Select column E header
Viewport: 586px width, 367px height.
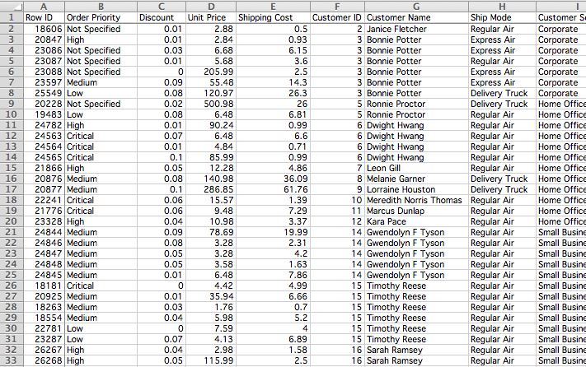273,7
